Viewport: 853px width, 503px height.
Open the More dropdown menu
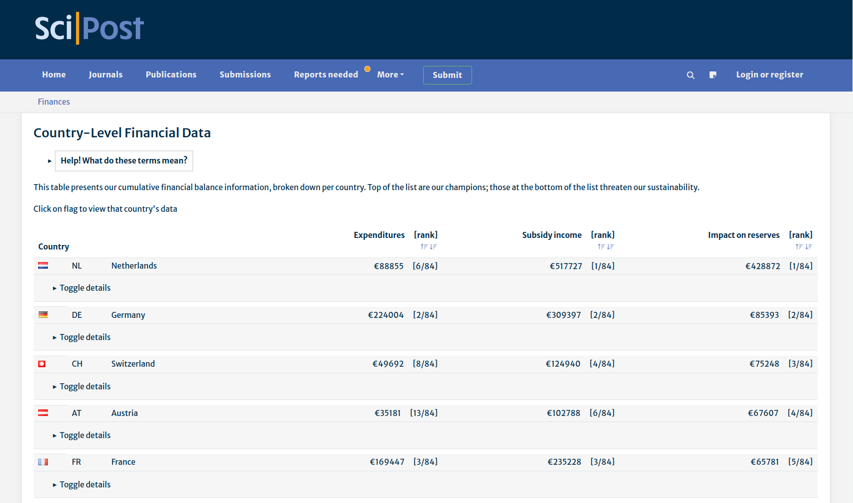click(x=391, y=75)
